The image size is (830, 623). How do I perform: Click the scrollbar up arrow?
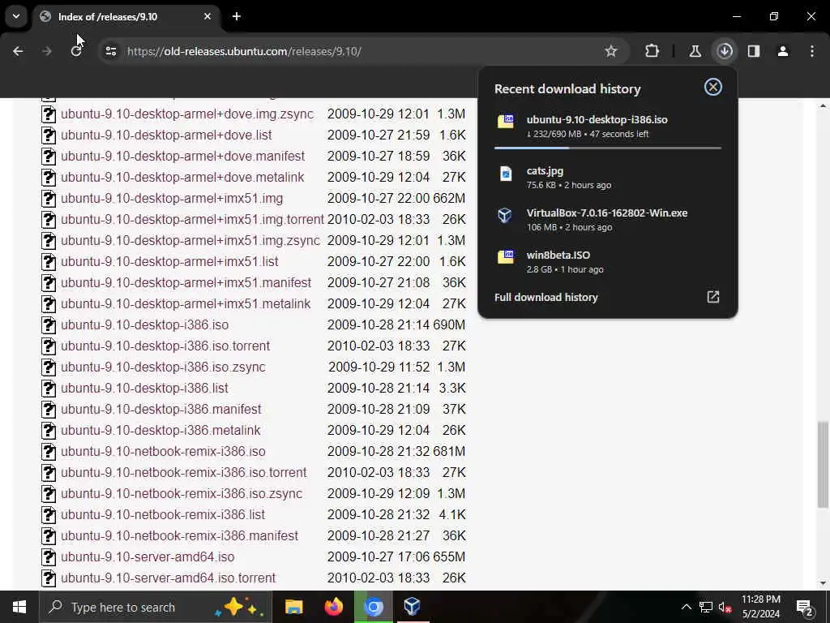[x=823, y=105]
